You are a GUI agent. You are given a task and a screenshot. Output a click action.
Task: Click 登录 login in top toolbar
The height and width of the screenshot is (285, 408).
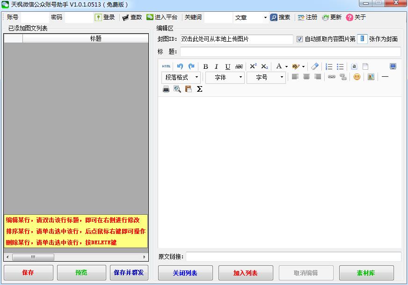(105, 17)
